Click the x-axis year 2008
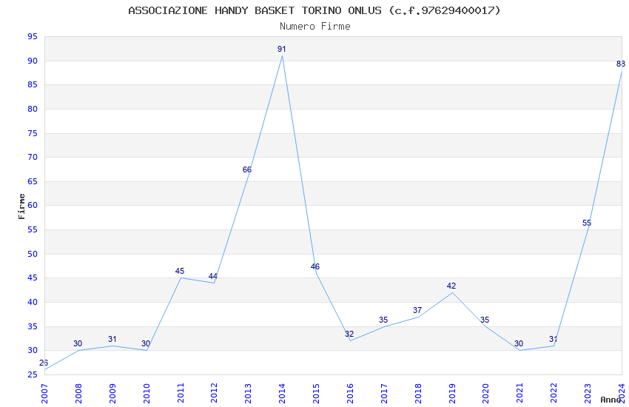 tap(78, 394)
